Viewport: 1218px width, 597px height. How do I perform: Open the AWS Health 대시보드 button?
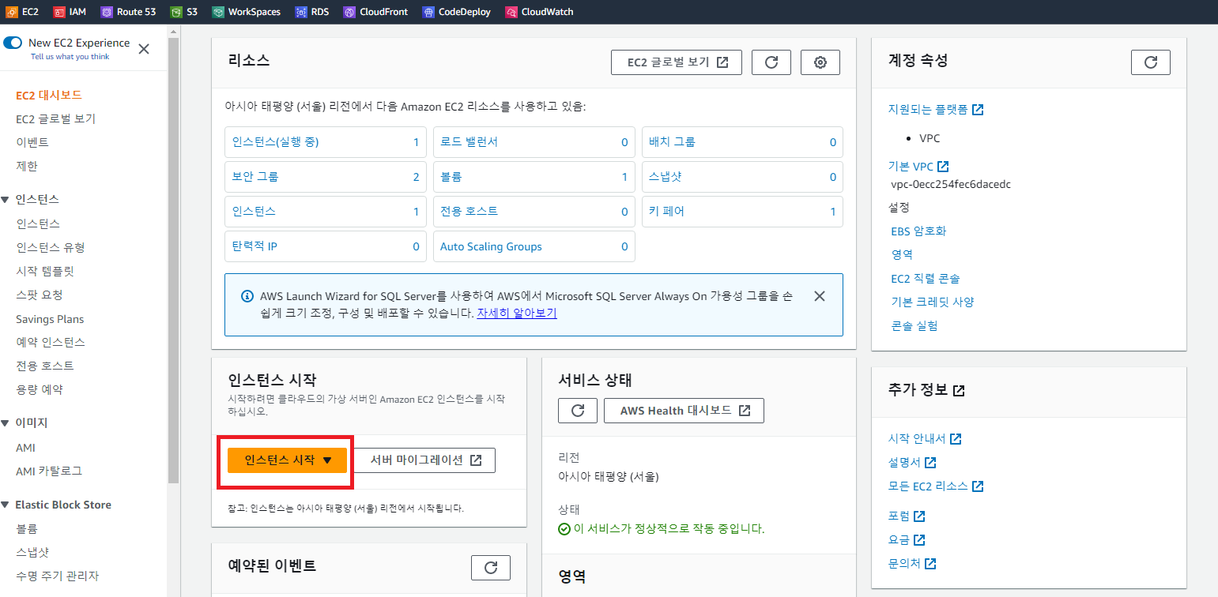(x=684, y=411)
